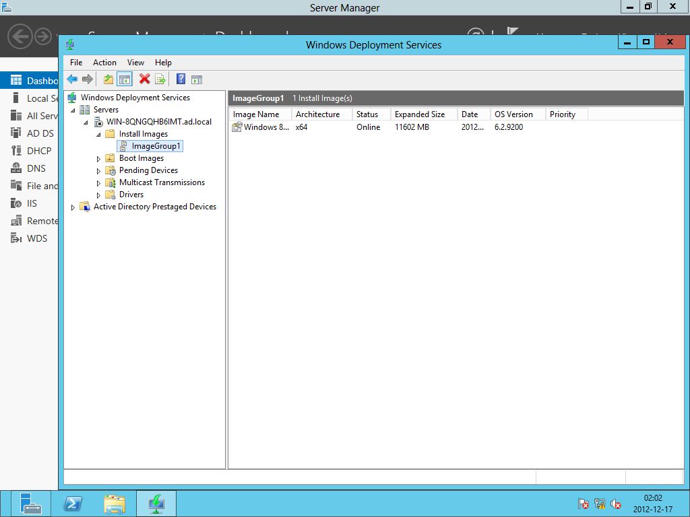Screen dimensions: 690x517
Task: Select Windows Deployment Services root node
Action: tap(135, 97)
